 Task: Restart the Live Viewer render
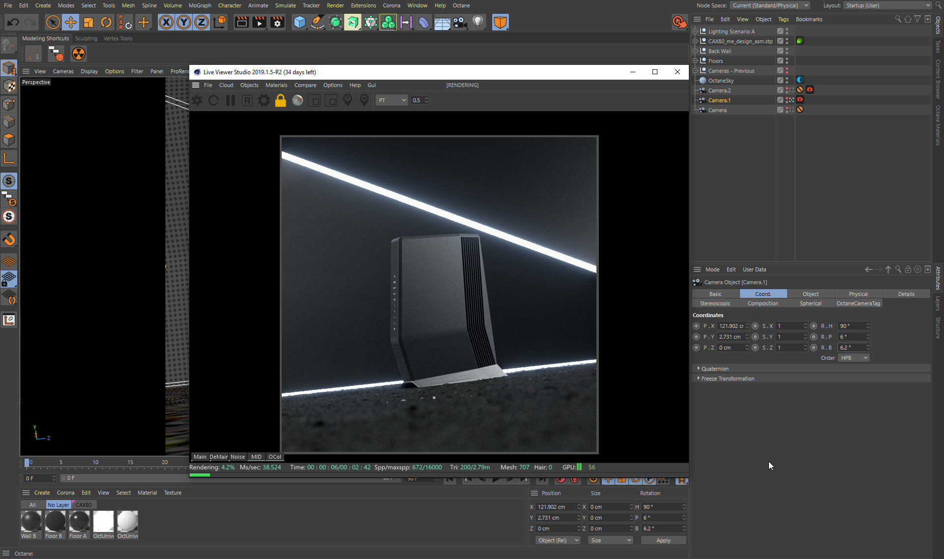pos(214,100)
